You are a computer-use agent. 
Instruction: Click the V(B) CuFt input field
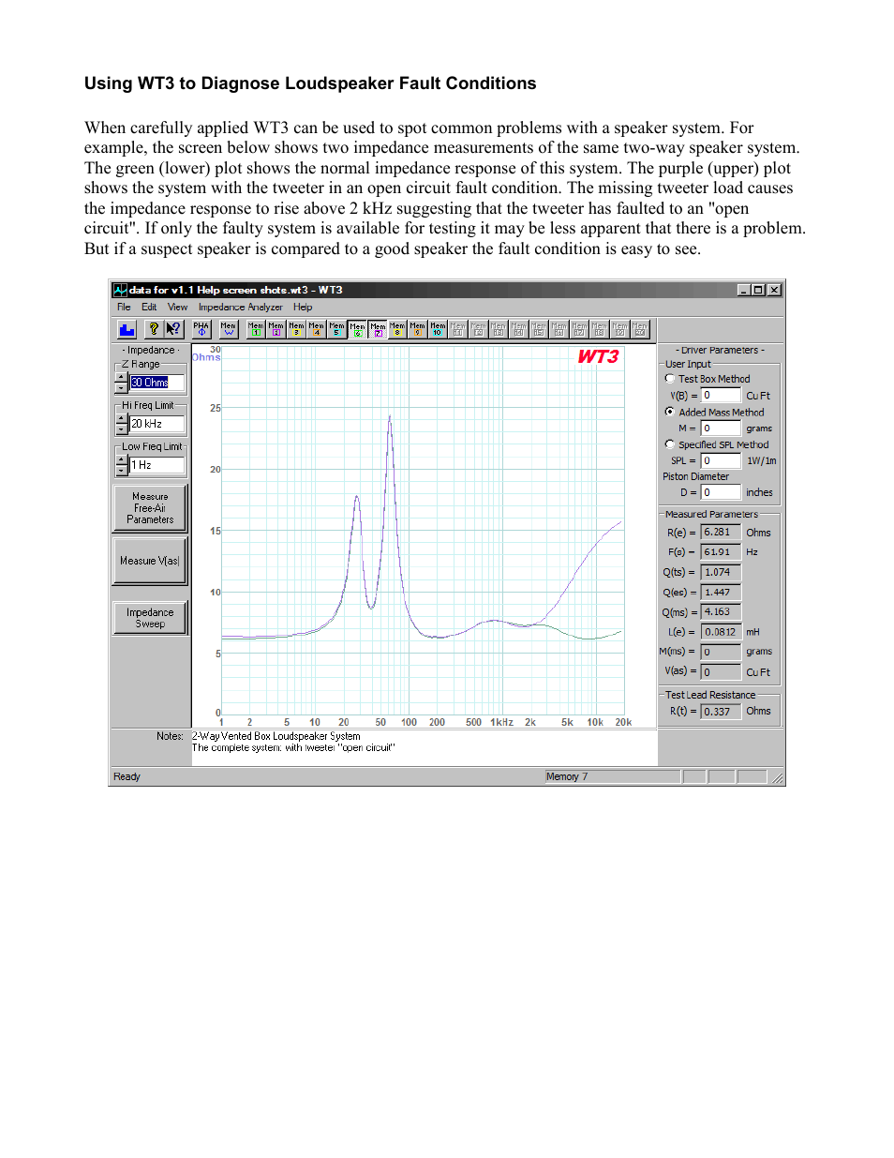point(721,396)
